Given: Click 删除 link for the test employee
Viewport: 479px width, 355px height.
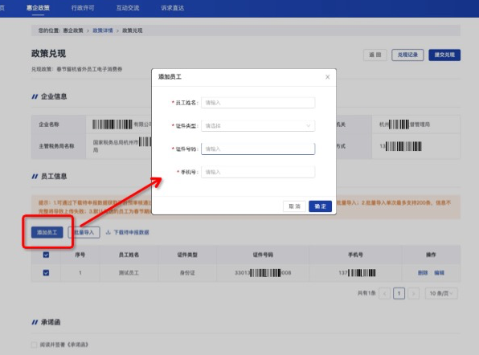Looking at the screenshot, I should (x=423, y=272).
